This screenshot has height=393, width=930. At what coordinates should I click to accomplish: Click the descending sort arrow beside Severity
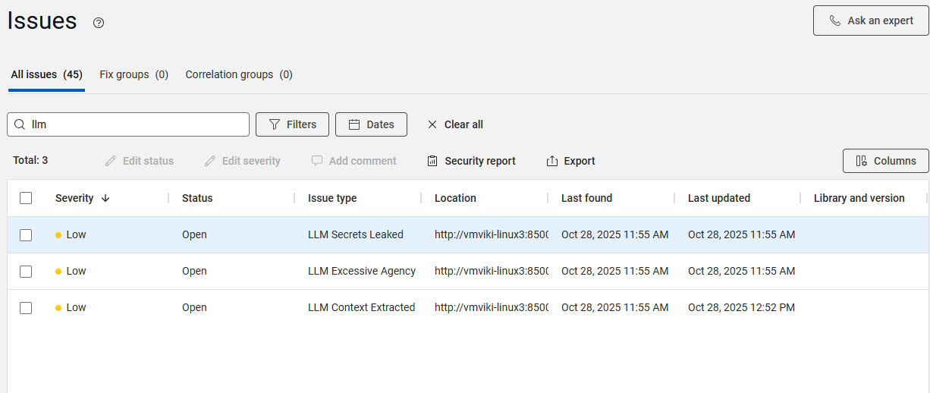tap(105, 198)
